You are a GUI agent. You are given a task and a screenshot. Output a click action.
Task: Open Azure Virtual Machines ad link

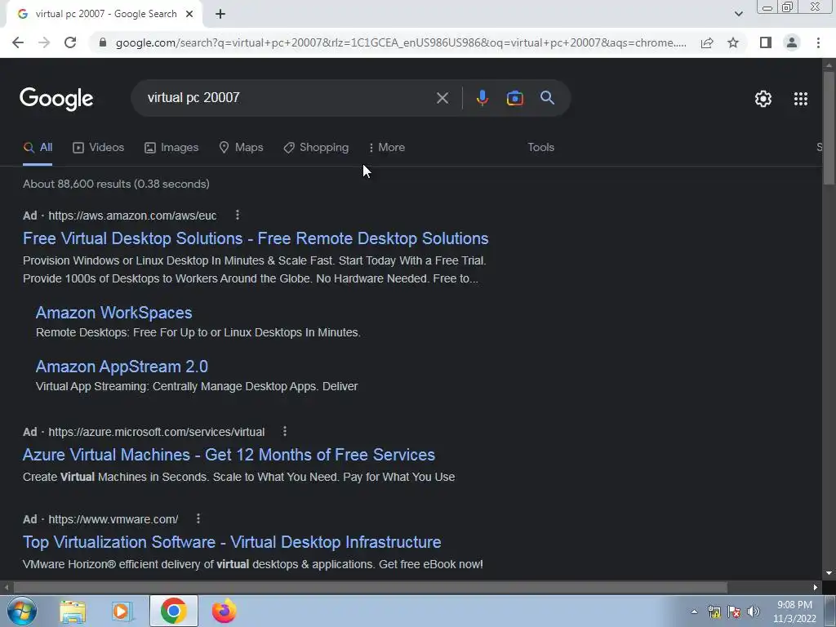coord(229,455)
